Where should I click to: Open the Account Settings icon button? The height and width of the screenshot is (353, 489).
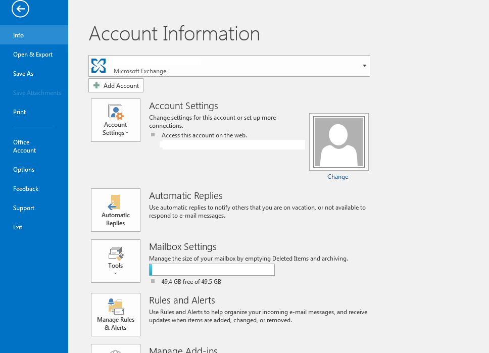(x=116, y=113)
